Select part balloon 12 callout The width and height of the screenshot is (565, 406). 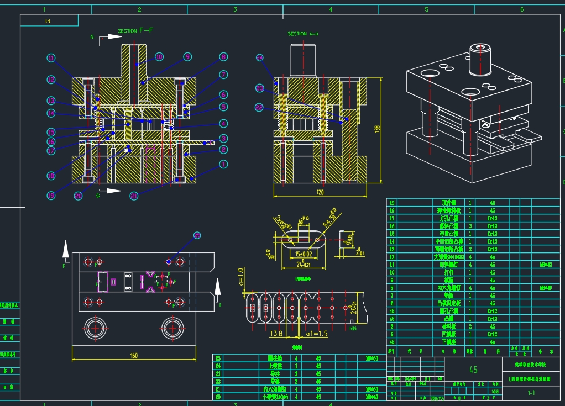51,80
